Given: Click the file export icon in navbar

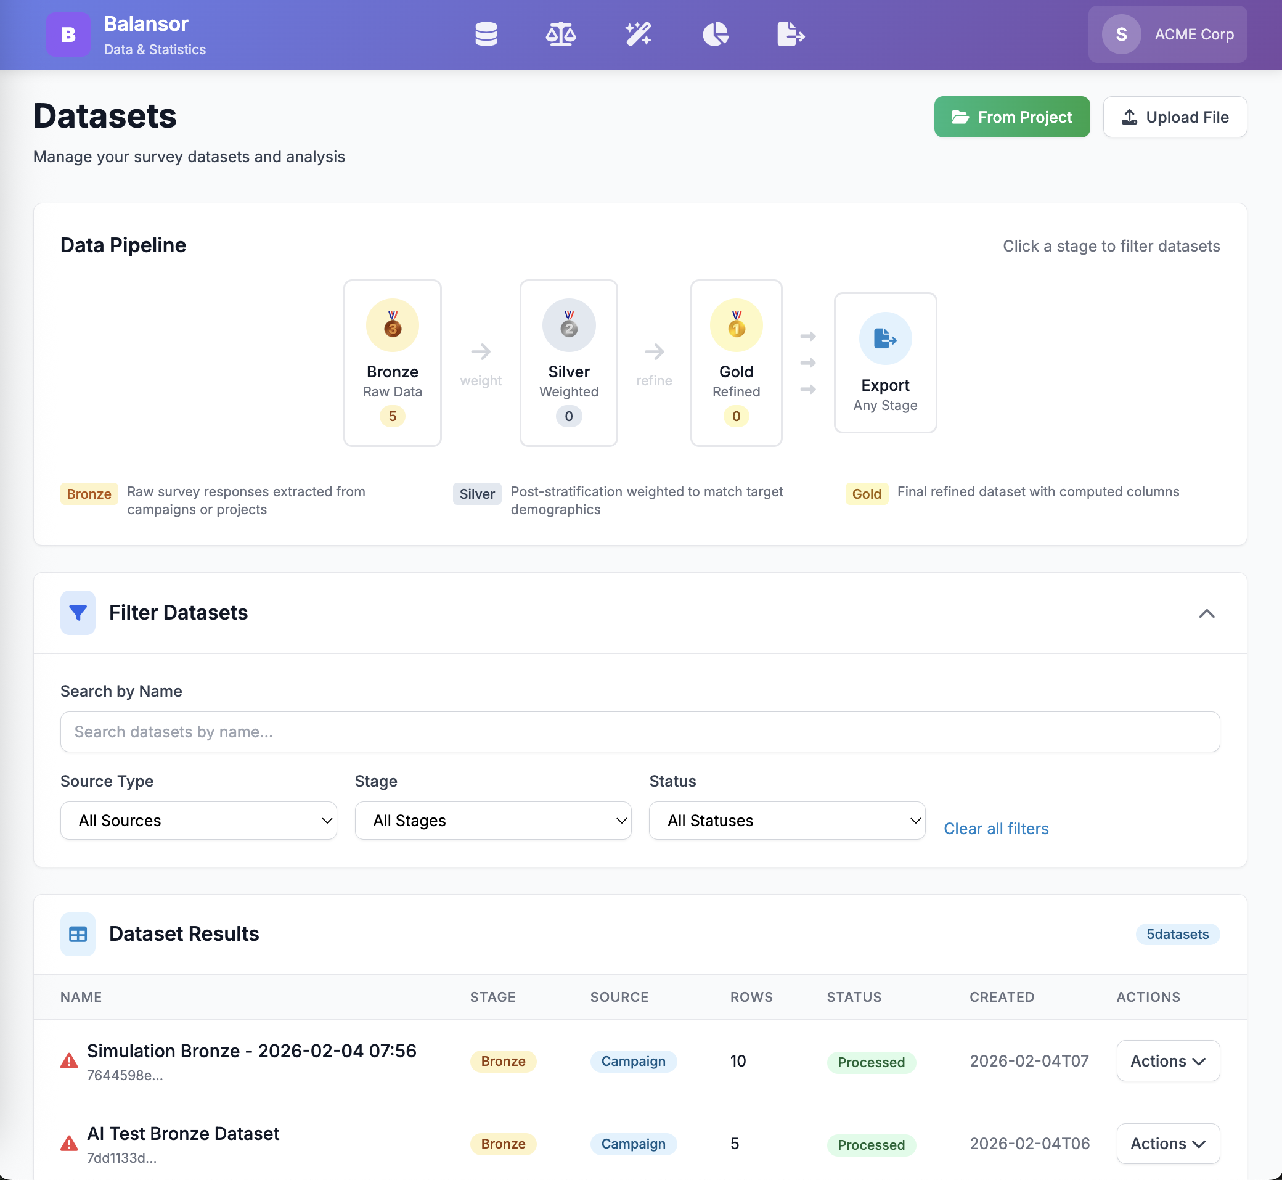Looking at the screenshot, I should pyautogui.click(x=790, y=35).
